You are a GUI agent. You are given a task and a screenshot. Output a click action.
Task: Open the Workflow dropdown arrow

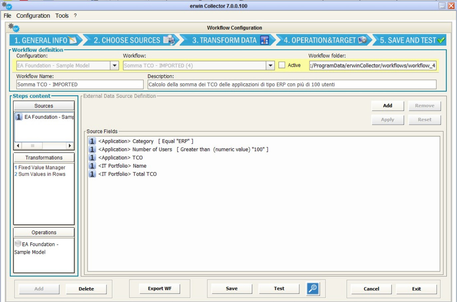(x=270, y=66)
